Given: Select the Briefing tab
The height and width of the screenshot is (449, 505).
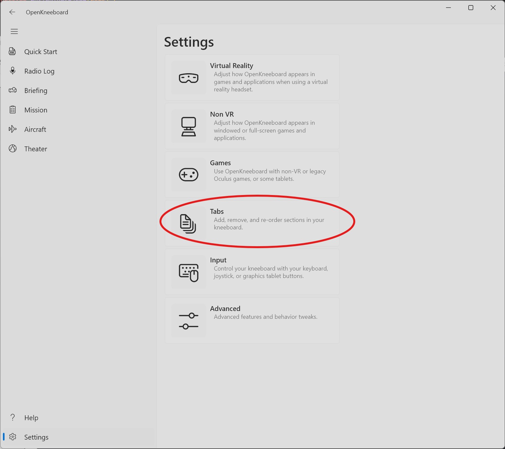Looking at the screenshot, I should pyautogui.click(x=78, y=91).
